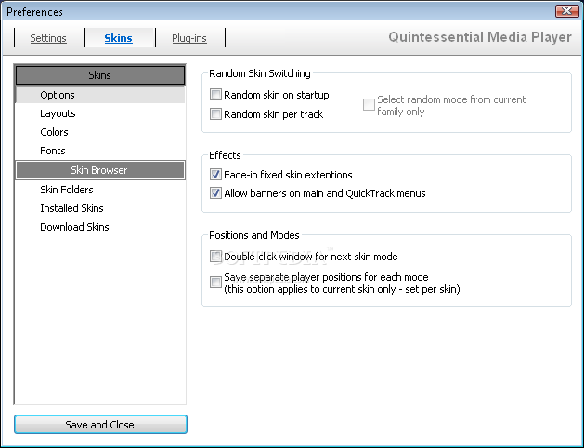Open the Colors page

click(100, 132)
